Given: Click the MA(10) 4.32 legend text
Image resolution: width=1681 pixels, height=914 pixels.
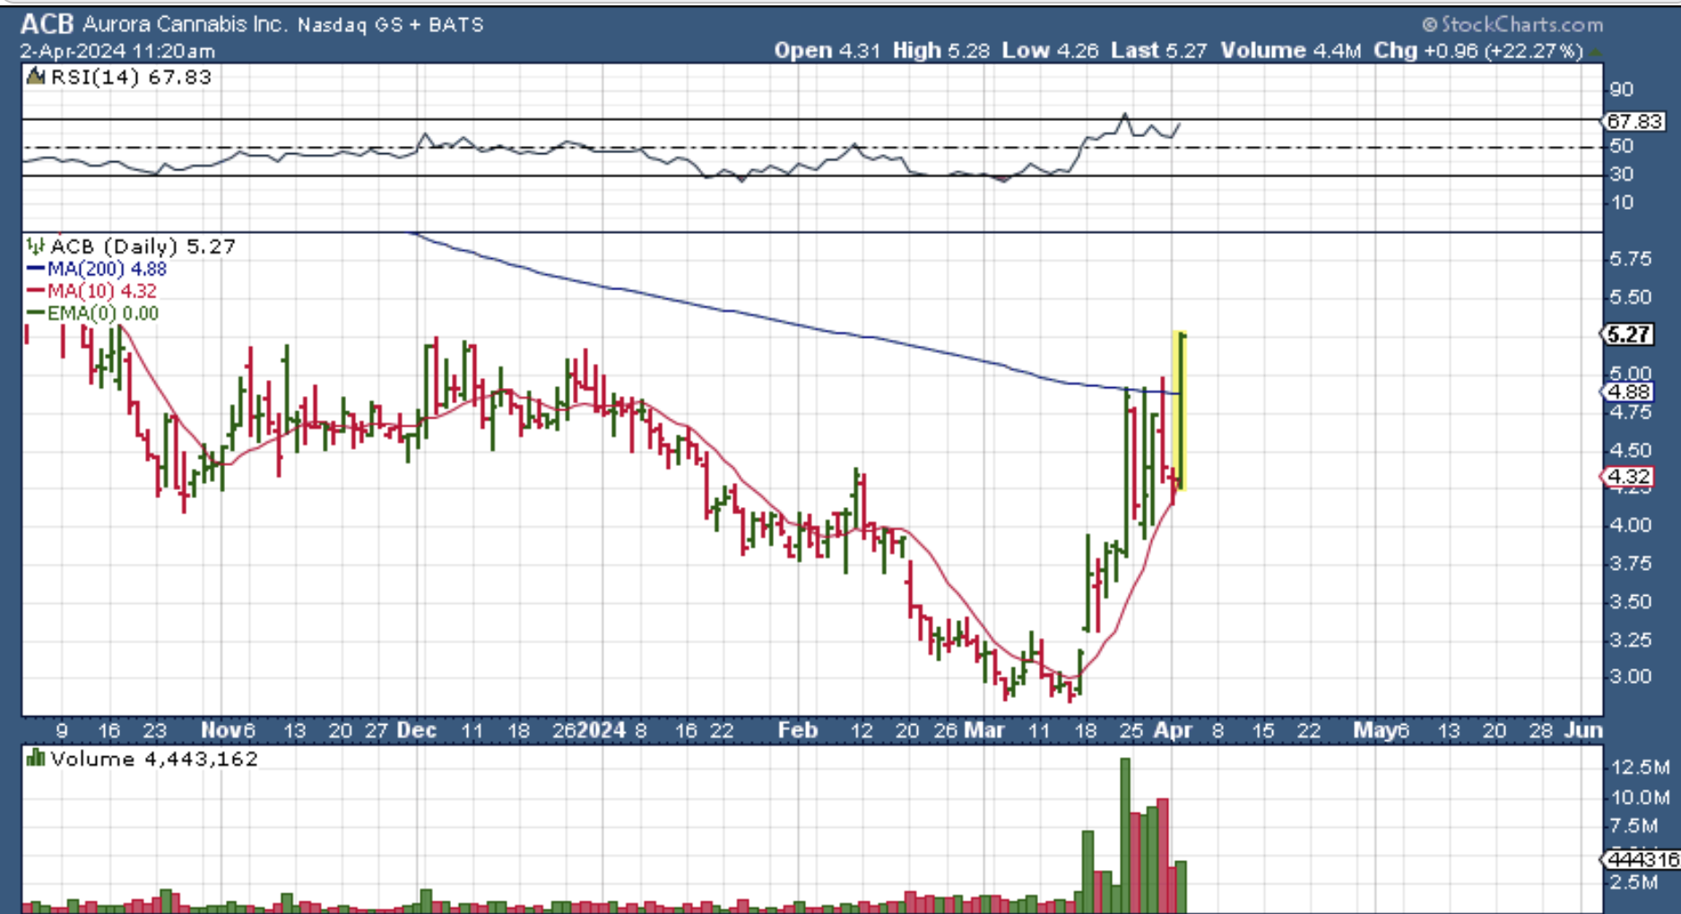Looking at the screenshot, I should pyautogui.click(x=102, y=291).
